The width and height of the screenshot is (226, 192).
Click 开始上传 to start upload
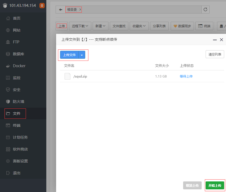pos(215,185)
